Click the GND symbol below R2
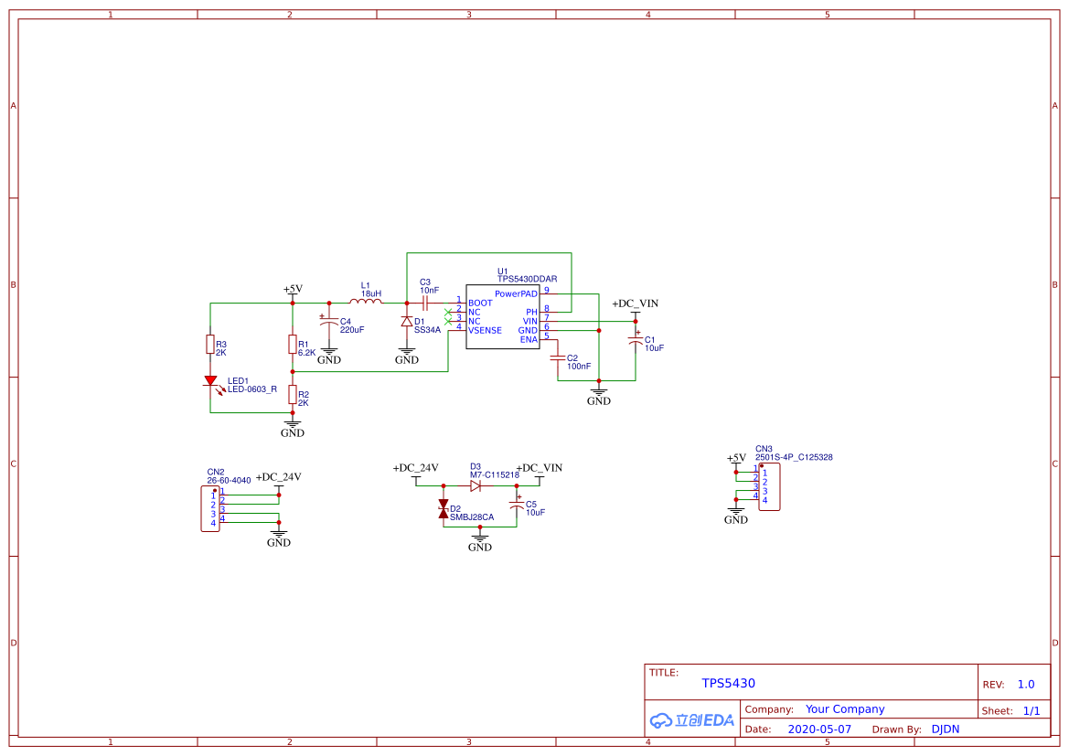 (293, 428)
